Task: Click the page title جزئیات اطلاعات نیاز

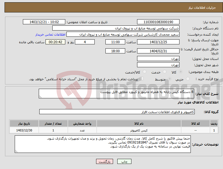Action: 202,8
